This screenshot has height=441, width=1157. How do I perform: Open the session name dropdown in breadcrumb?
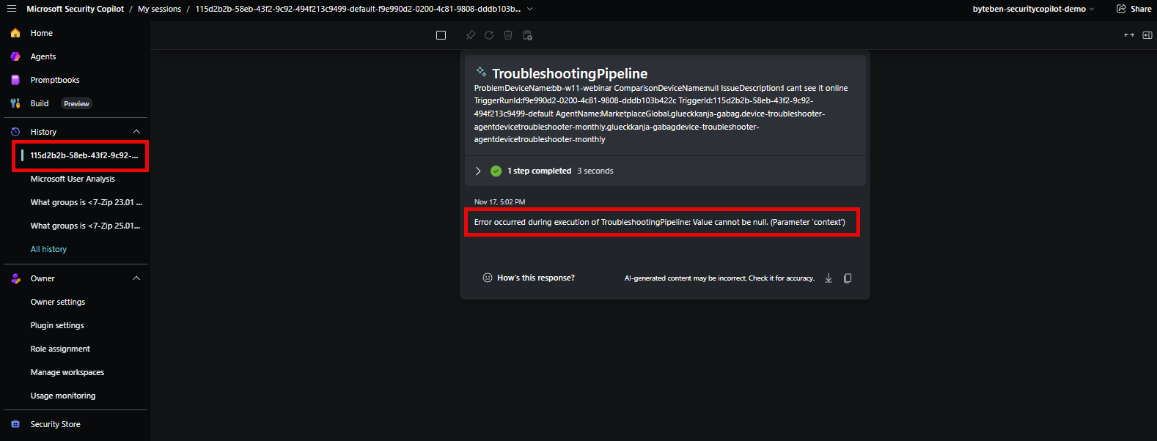tap(530, 9)
